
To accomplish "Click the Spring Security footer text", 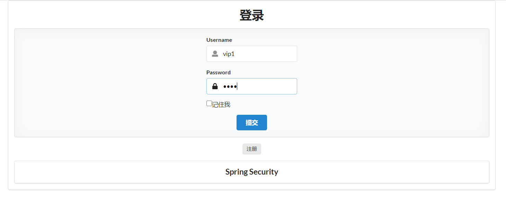I will coord(251,172).
